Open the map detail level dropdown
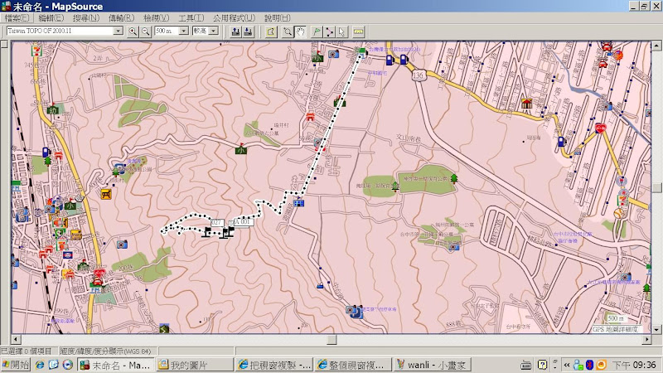The image size is (663, 373). point(215,31)
